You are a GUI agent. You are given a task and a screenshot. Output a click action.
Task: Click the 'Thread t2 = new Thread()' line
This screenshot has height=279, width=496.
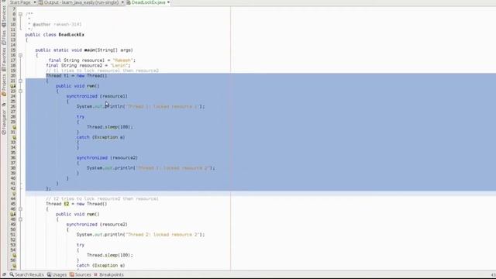(77, 204)
